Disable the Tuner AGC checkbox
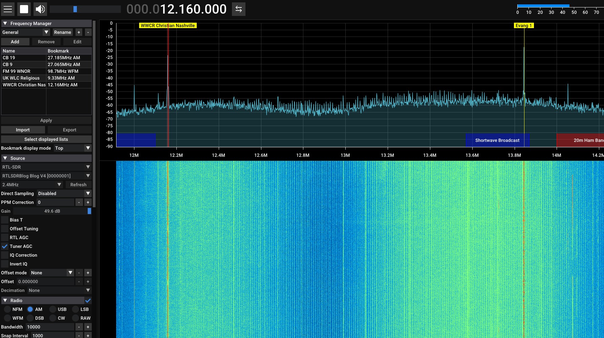 pos(5,246)
